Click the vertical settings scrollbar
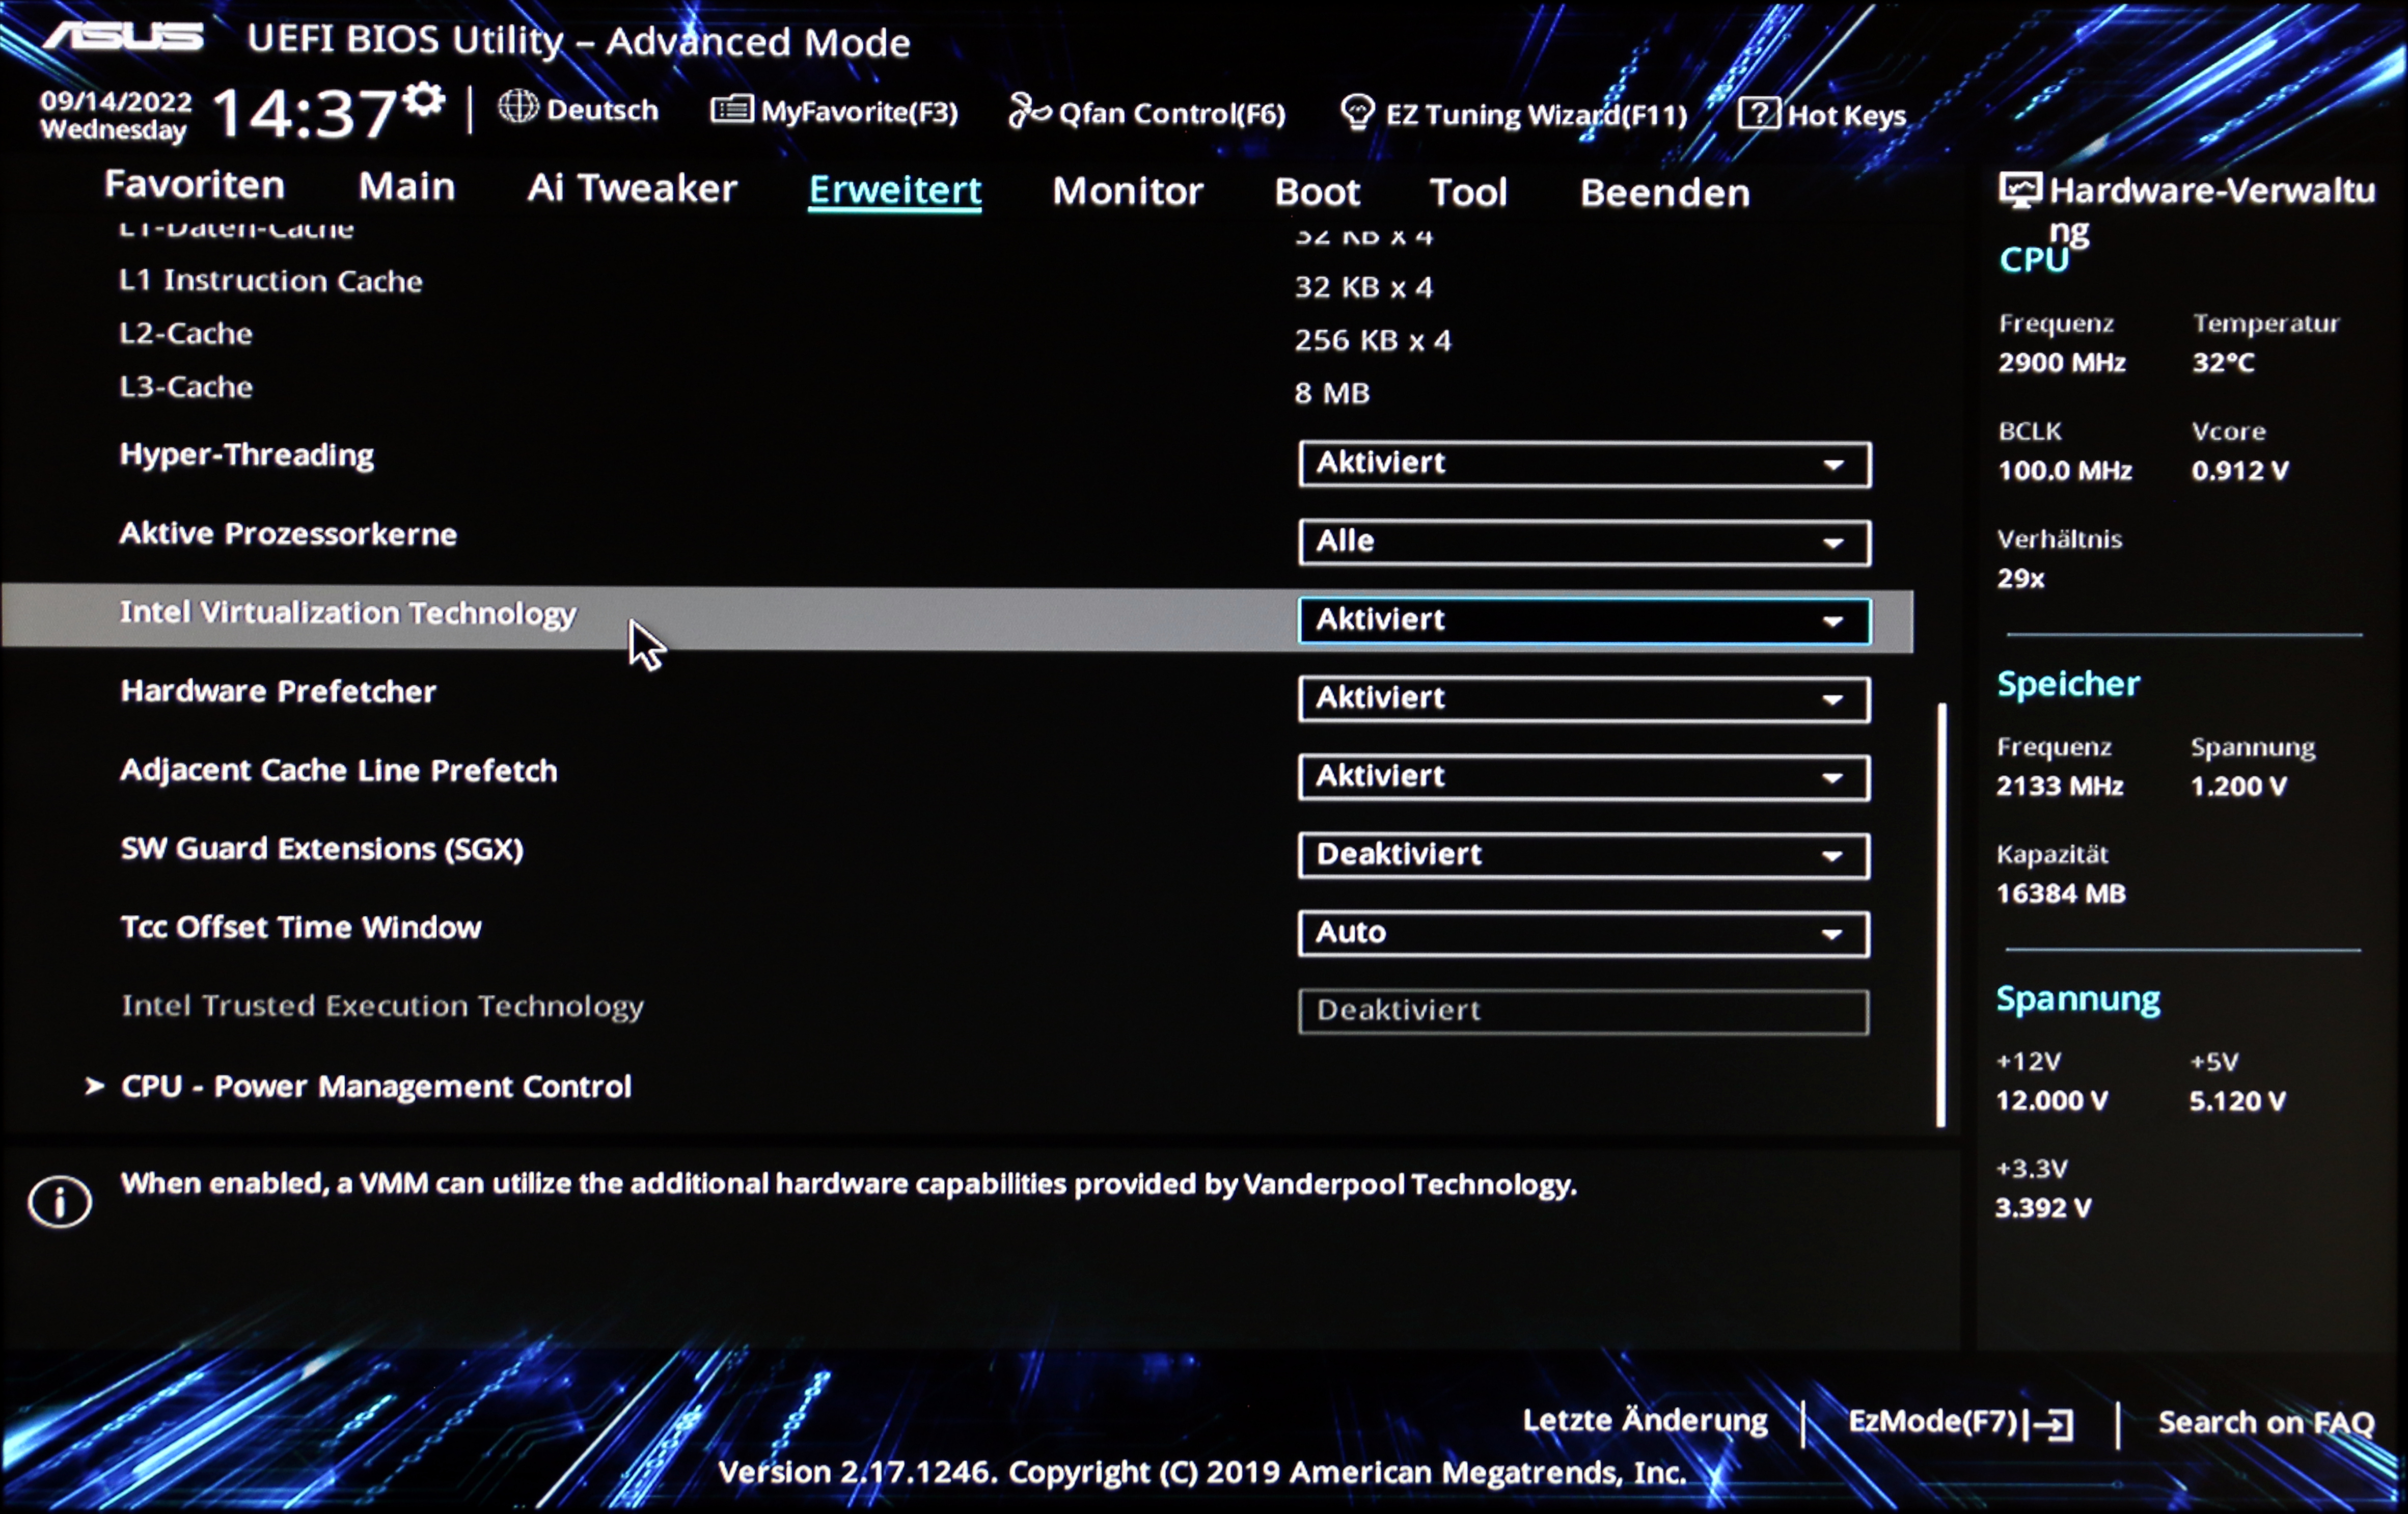 tap(1942, 915)
